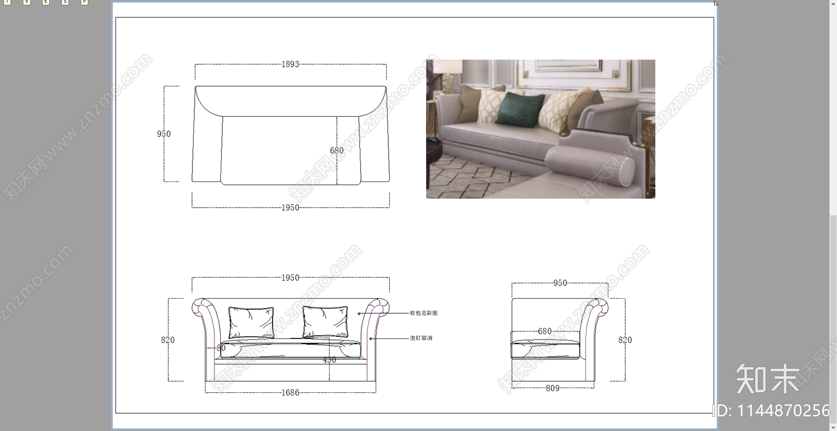Select the 809 dimension below side elevation
Screen dimensions: 837x431
552,388
